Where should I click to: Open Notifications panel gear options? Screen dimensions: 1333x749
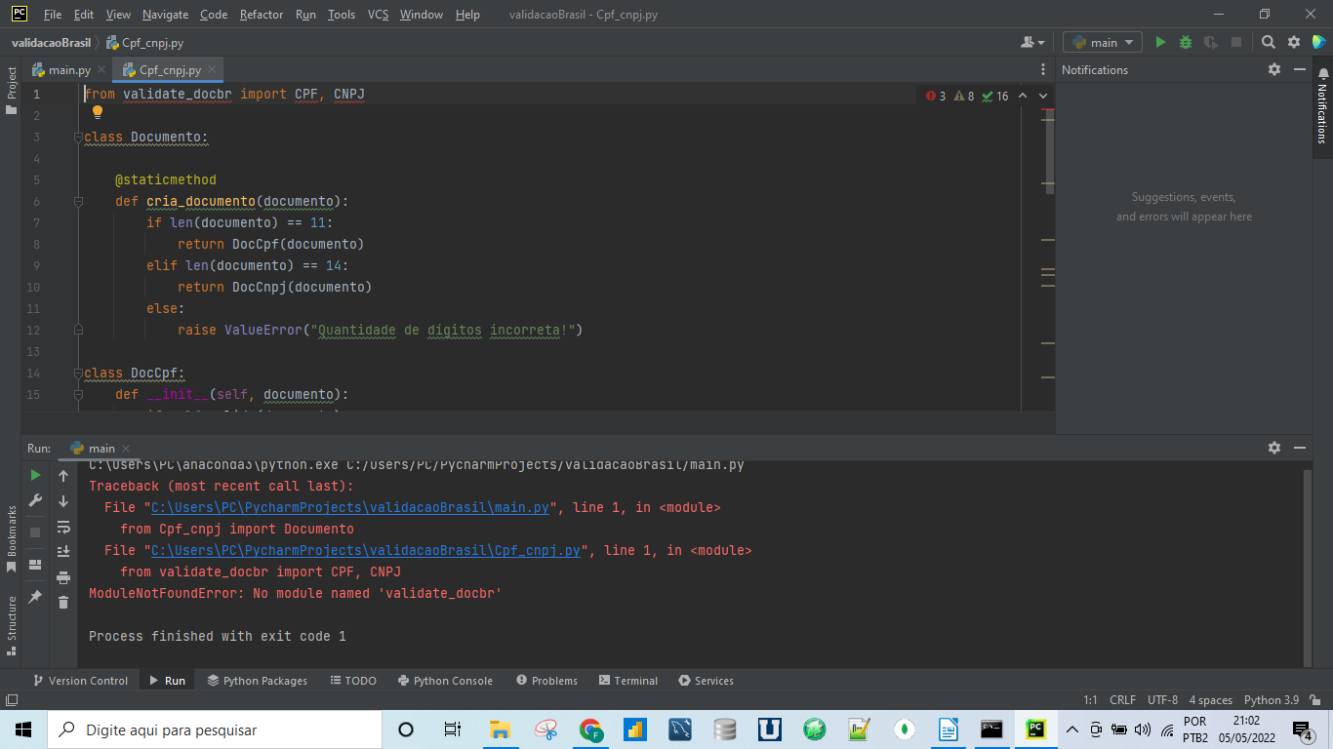coord(1273,69)
